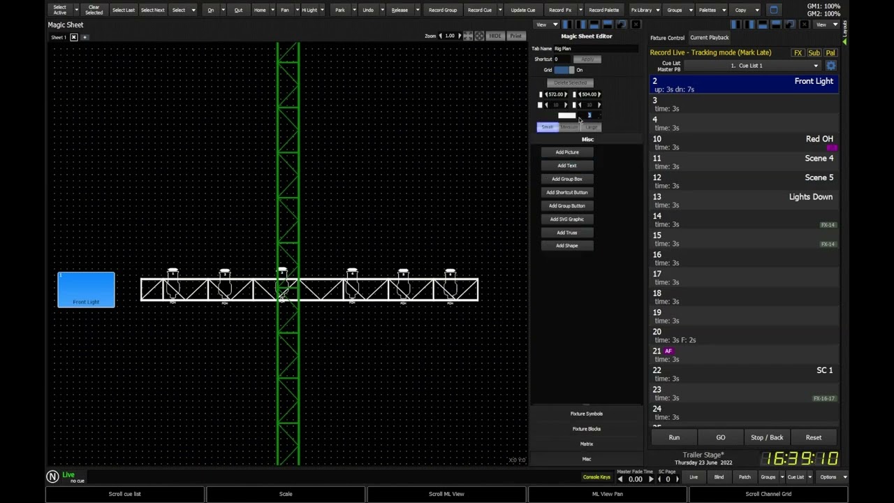Viewport: 894px width, 503px height.
Task: Dock Magic Sheet pane to bottom half icon
Action: tap(594, 24)
